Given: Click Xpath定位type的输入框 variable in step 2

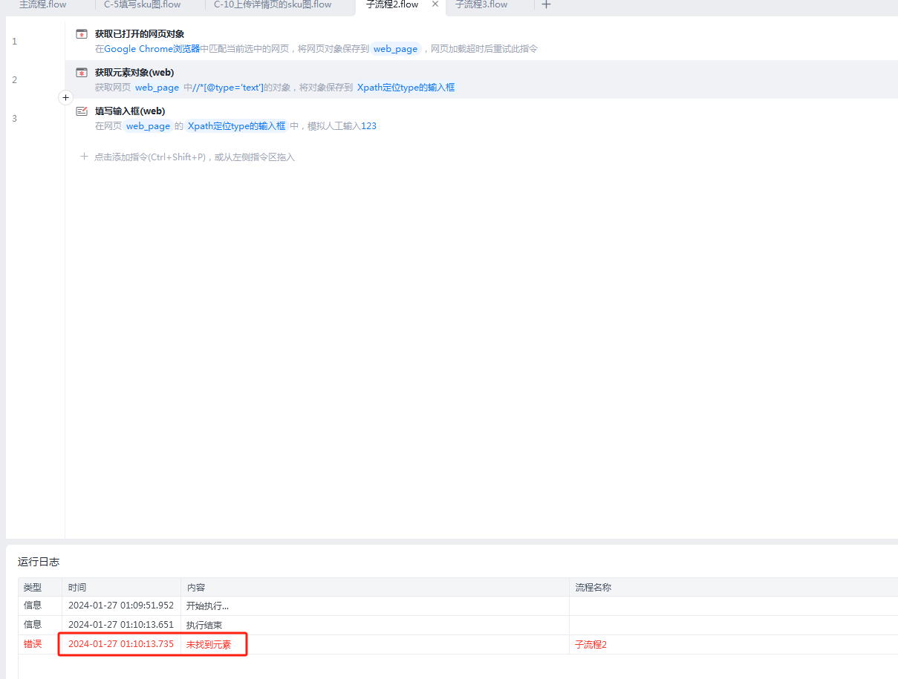Looking at the screenshot, I should point(406,88).
